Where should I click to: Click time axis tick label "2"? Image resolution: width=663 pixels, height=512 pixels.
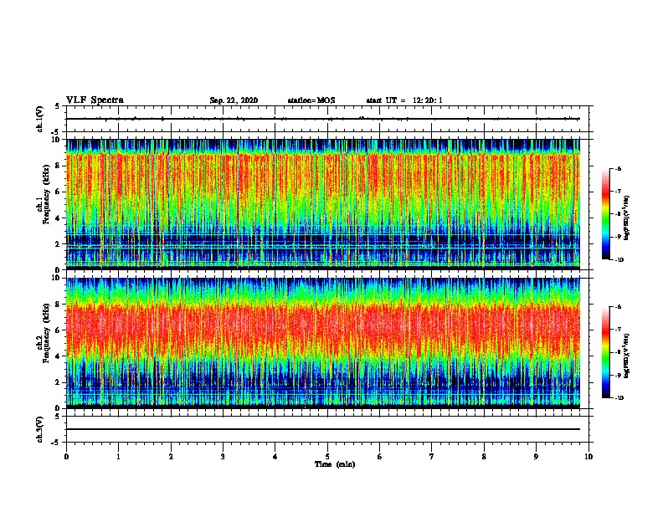pos(171,457)
